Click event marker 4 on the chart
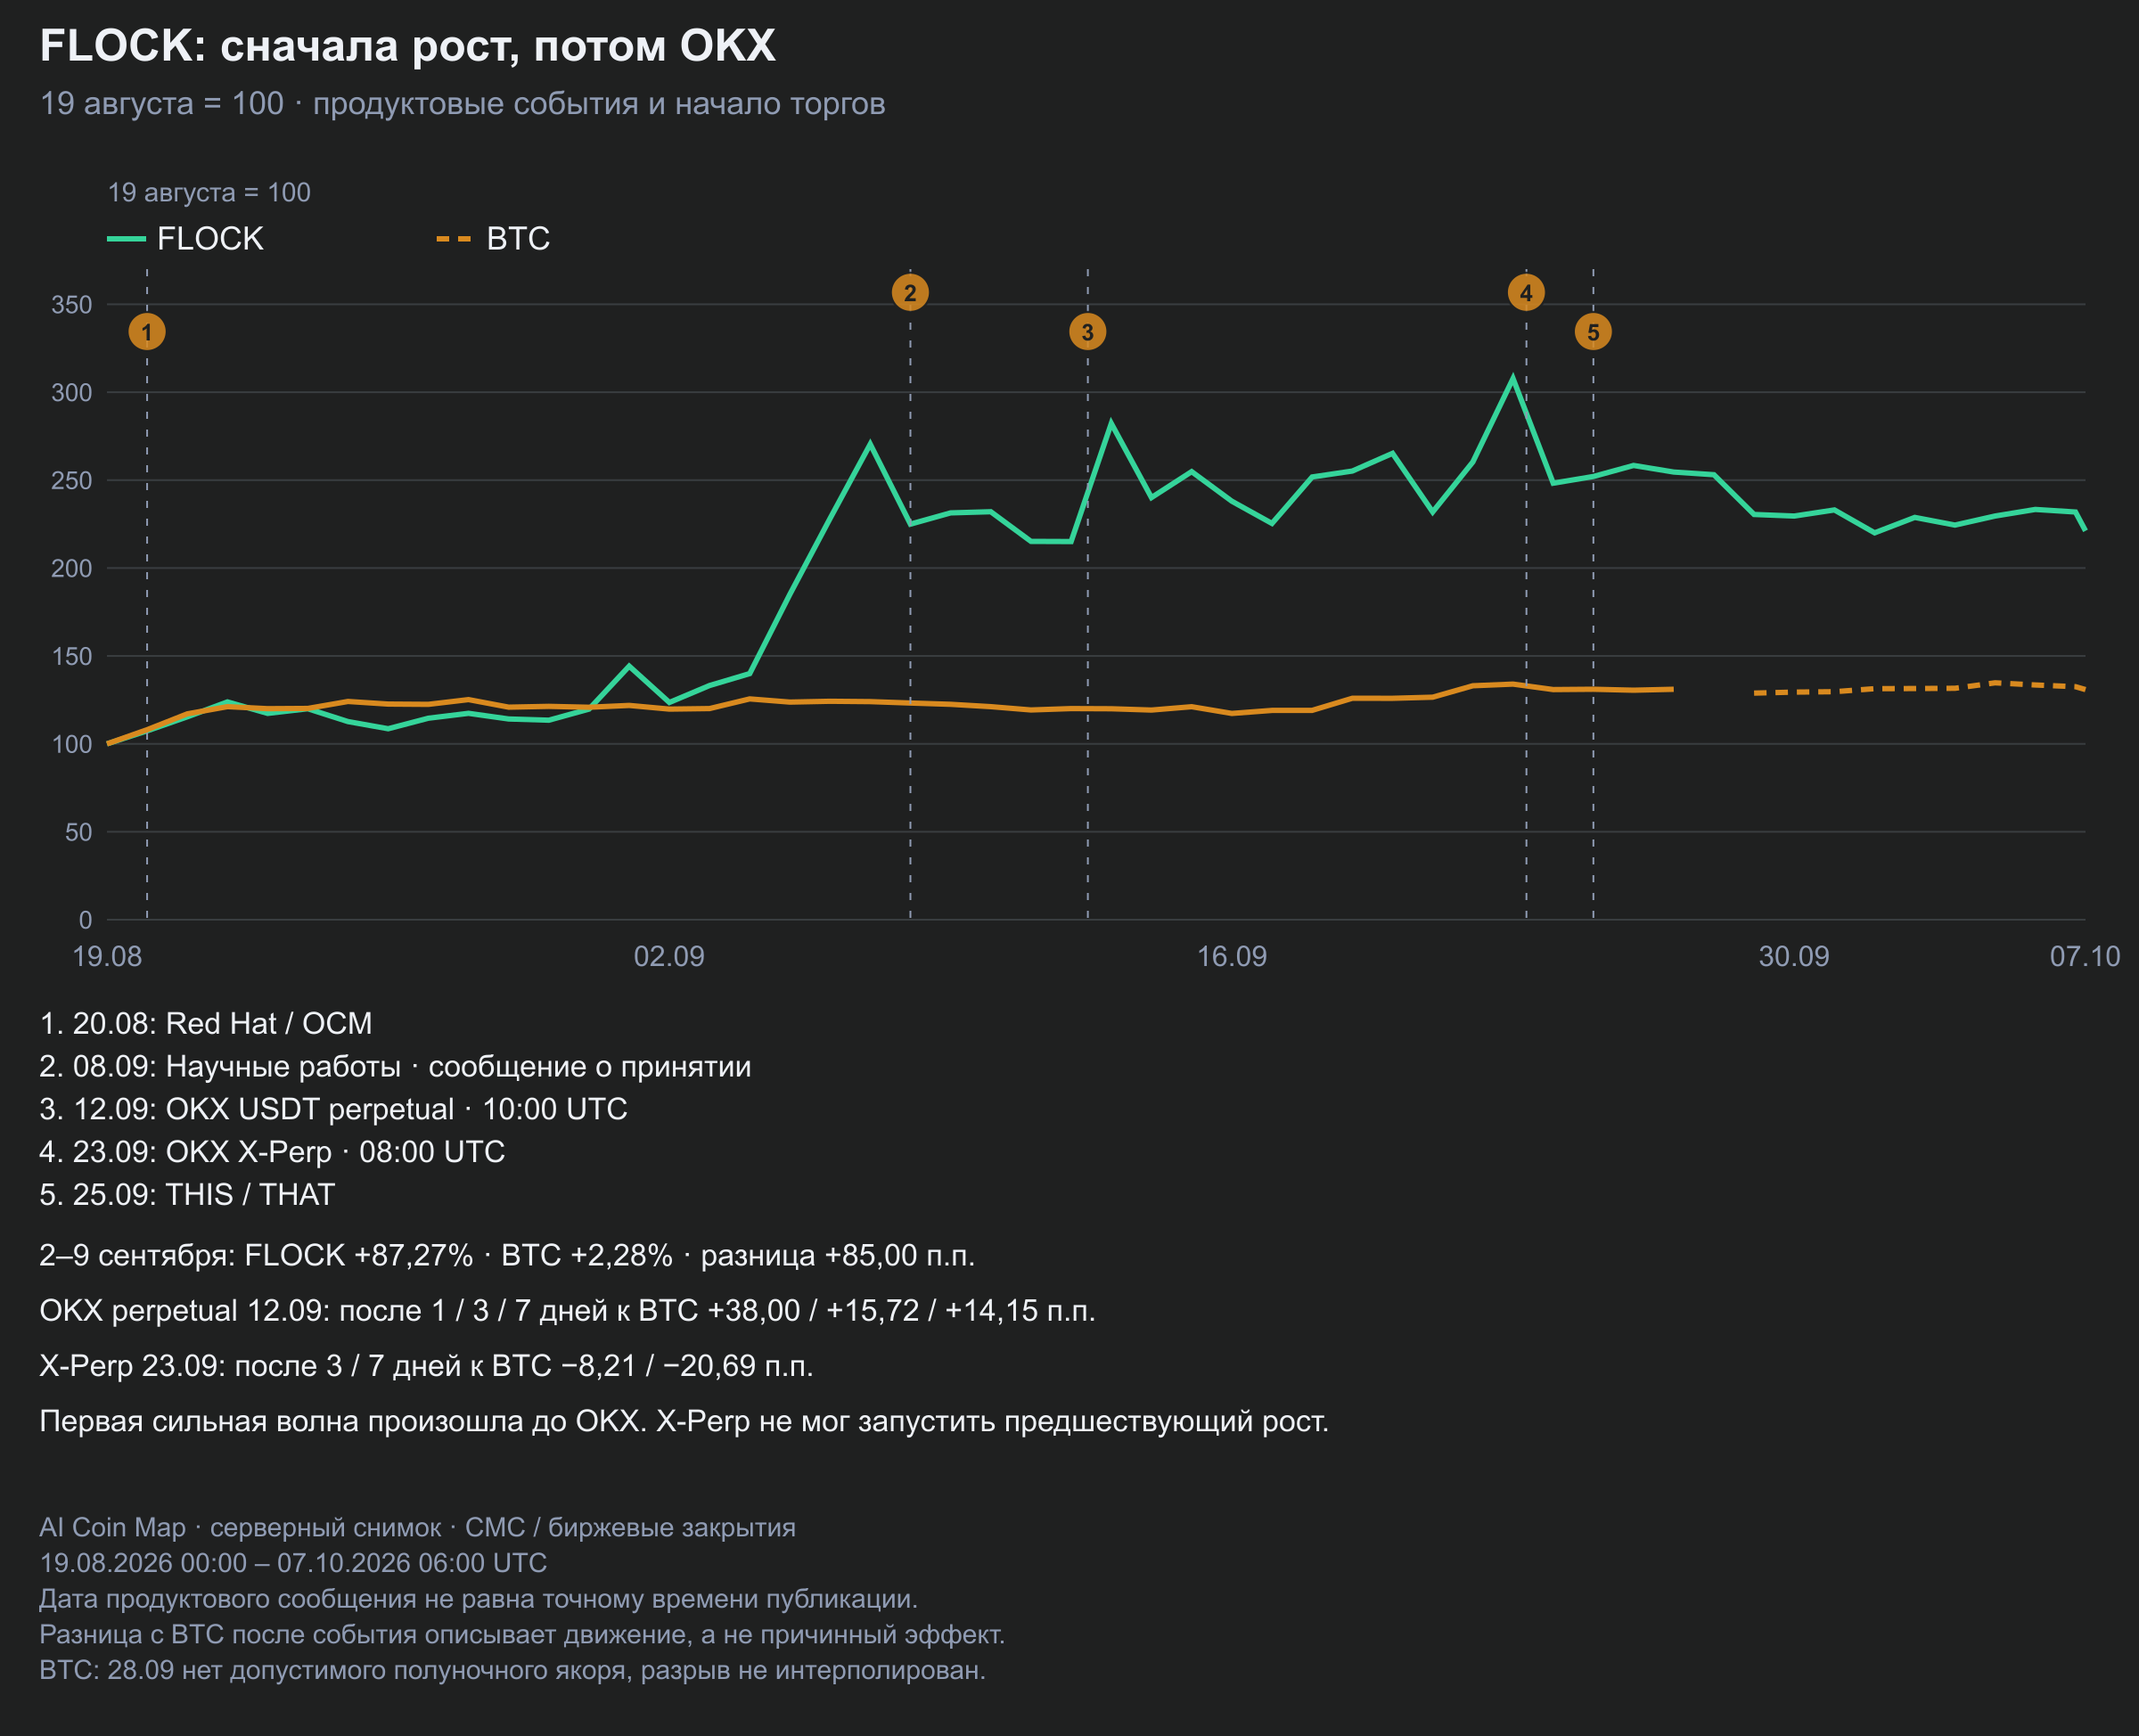2139x1736 pixels. tap(1526, 292)
